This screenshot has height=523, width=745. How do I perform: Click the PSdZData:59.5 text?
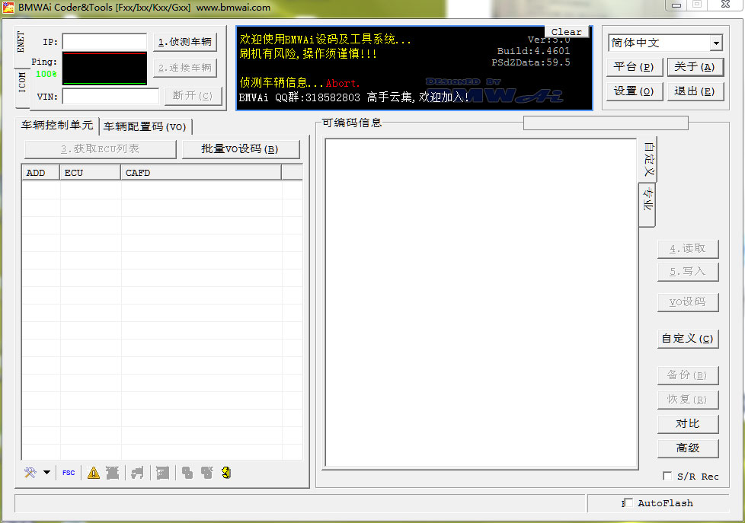click(531, 62)
